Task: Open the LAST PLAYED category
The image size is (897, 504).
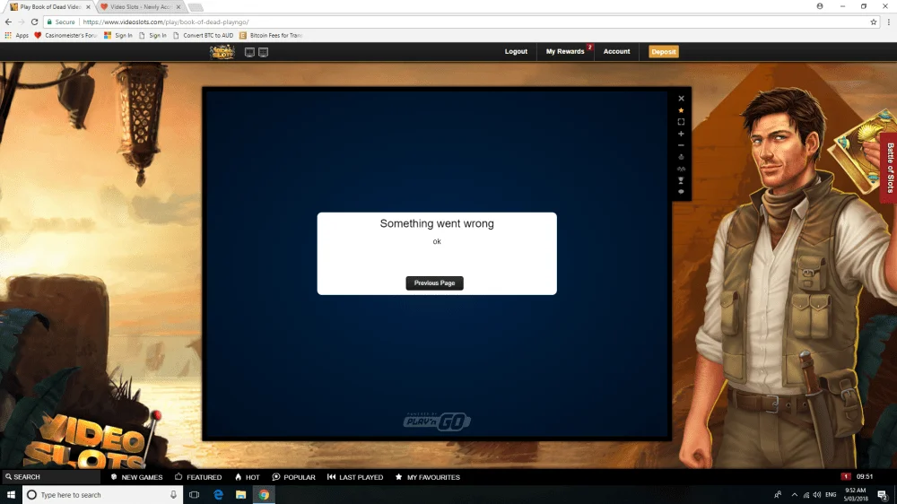Action: point(355,477)
